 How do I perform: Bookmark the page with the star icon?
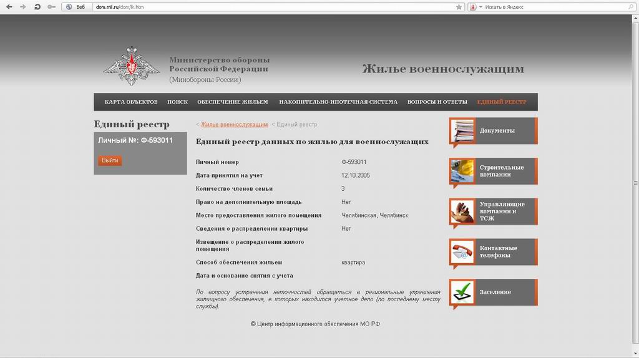click(x=459, y=7)
